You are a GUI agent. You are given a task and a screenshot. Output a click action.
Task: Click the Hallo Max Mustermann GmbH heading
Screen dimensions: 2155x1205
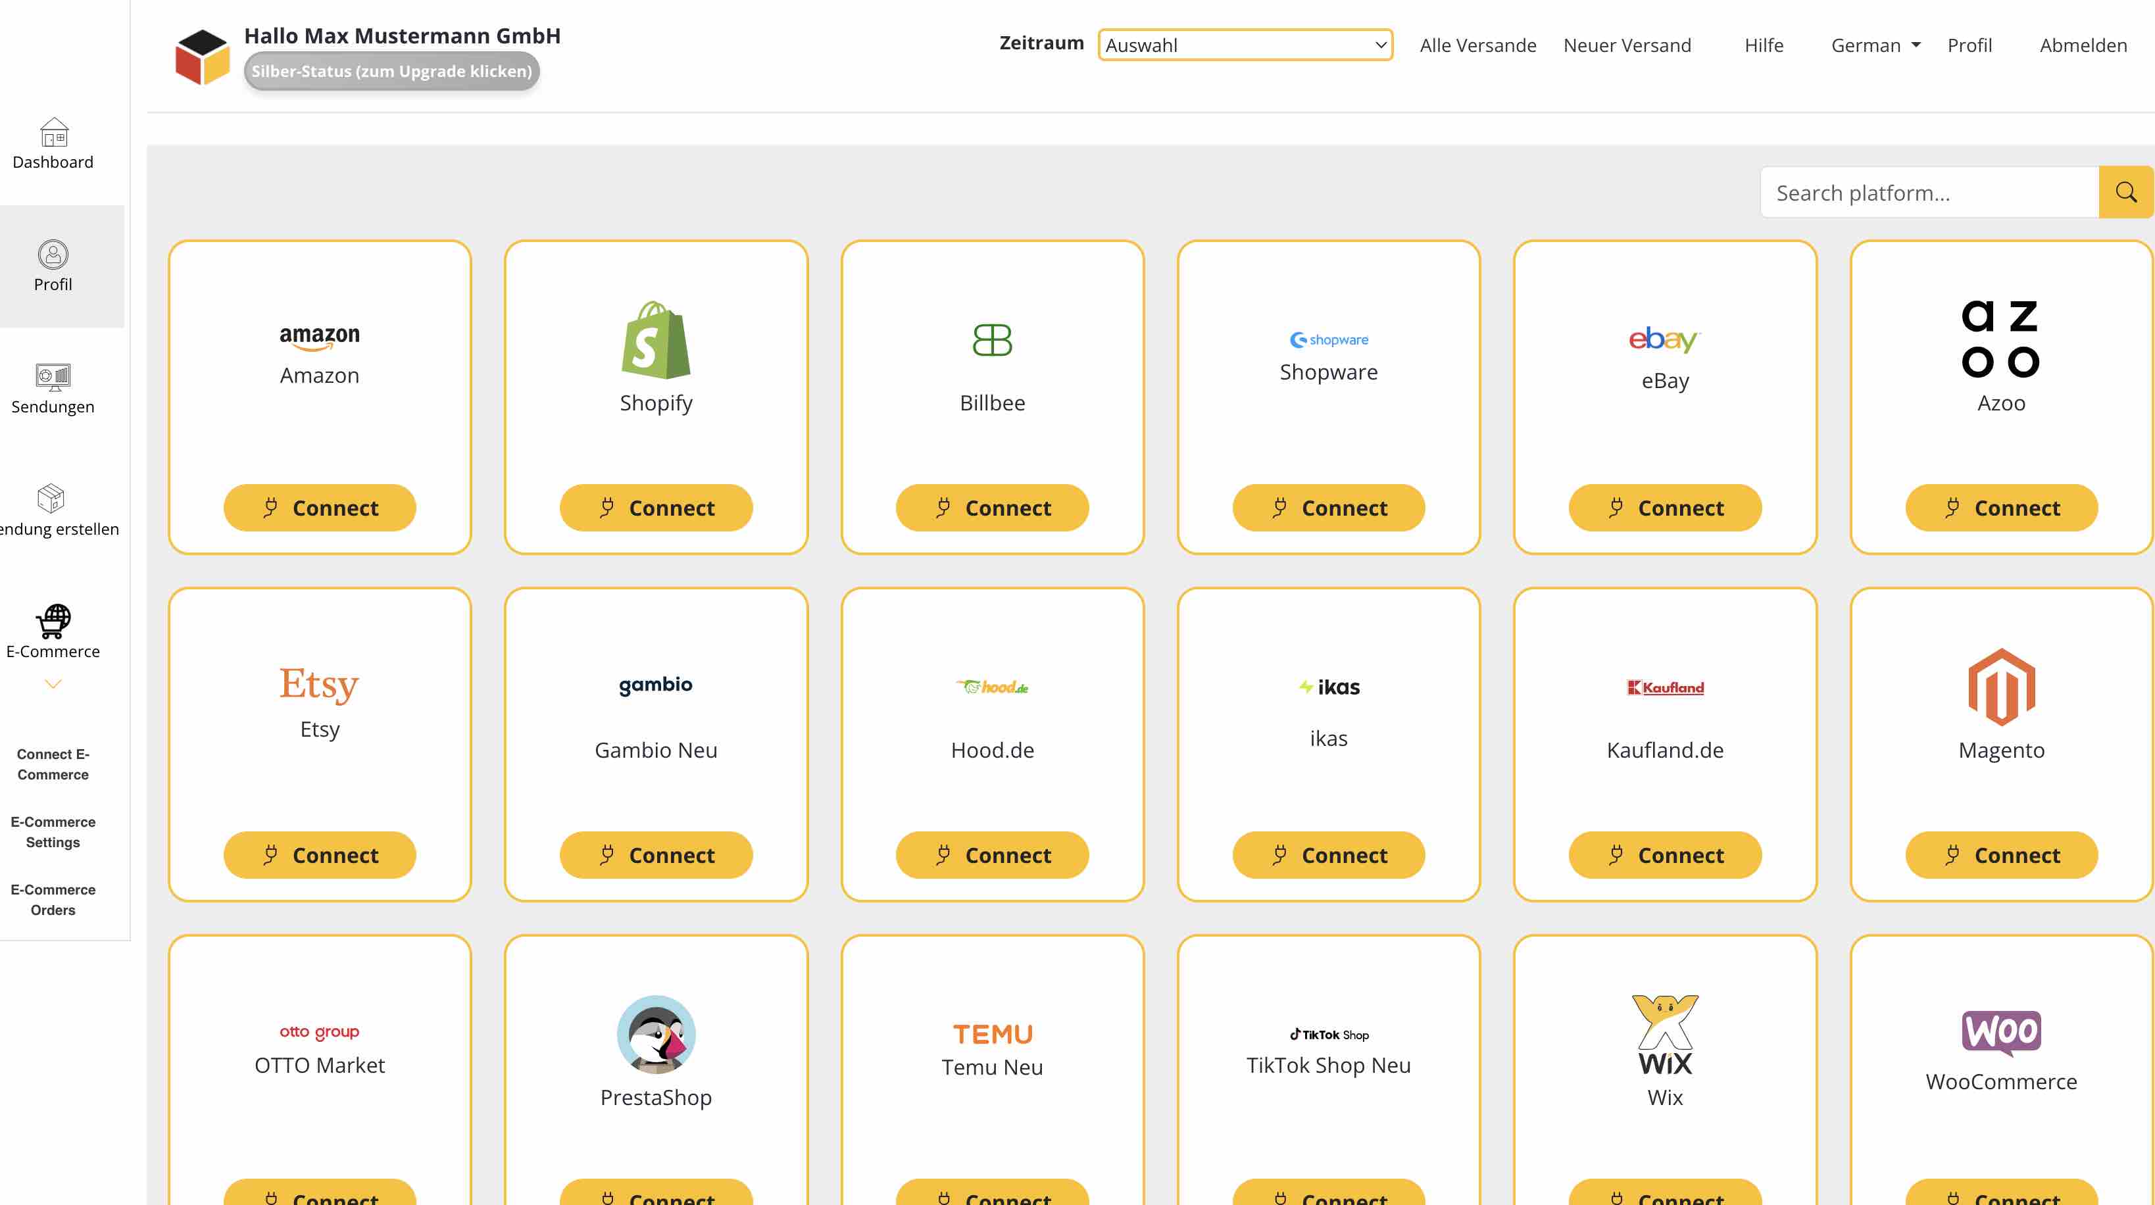pyautogui.click(x=403, y=35)
